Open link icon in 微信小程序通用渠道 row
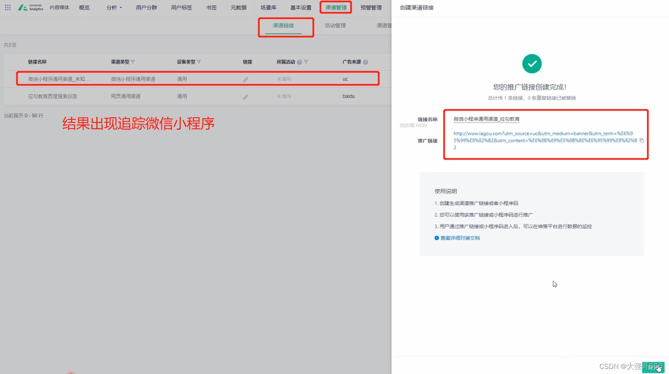Screen dimensions: 669x374 tap(245, 80)
